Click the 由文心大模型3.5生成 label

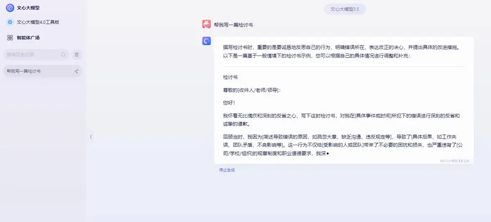(x=454, y=161)
